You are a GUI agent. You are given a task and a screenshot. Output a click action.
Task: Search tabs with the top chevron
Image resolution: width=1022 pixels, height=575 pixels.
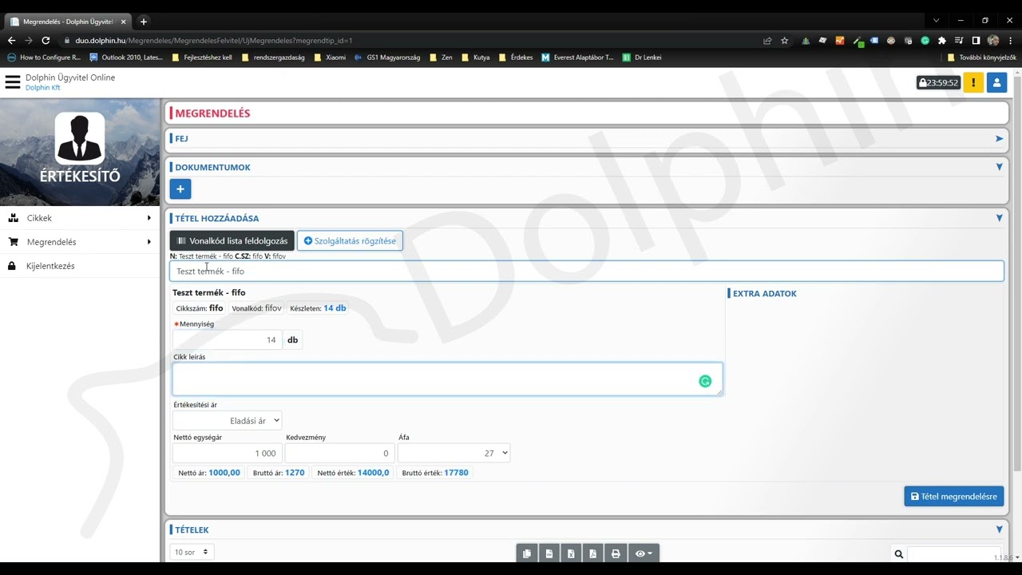coord(937,21)
